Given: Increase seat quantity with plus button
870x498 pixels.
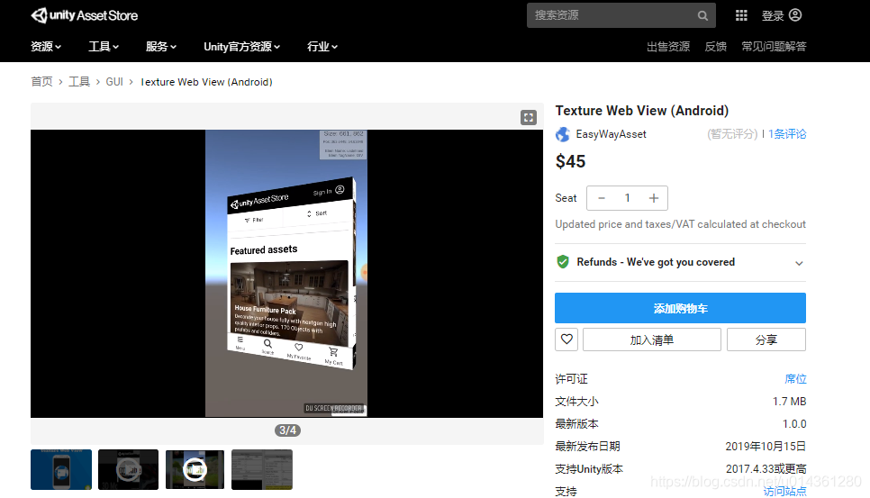Looking at the screenshot, I should (654, 198).
